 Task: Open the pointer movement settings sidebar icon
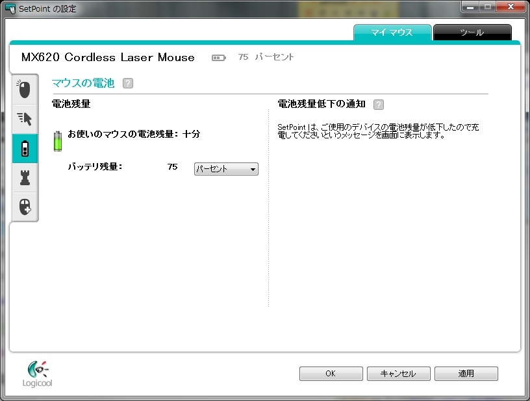tap(25, 119)
